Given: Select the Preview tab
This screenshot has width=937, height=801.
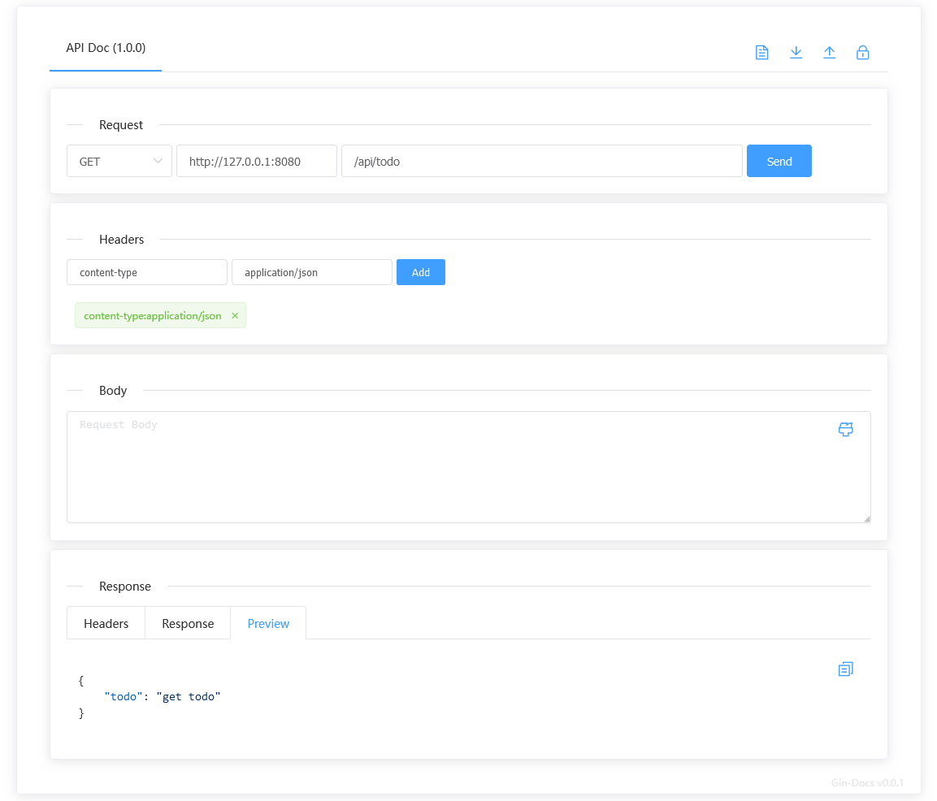Looking at the screenshot, I should pos(268,624).
